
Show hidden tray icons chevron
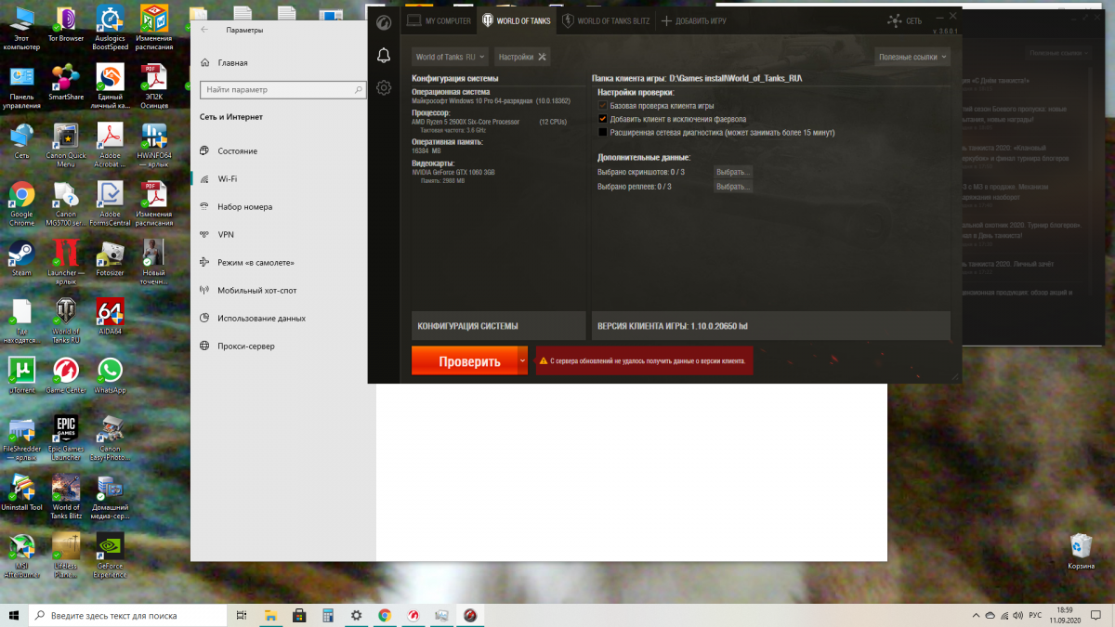coord(975,616)
